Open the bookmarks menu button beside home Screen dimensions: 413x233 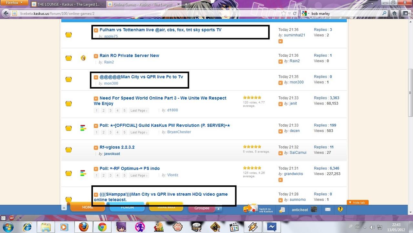(x=406, y=14)
